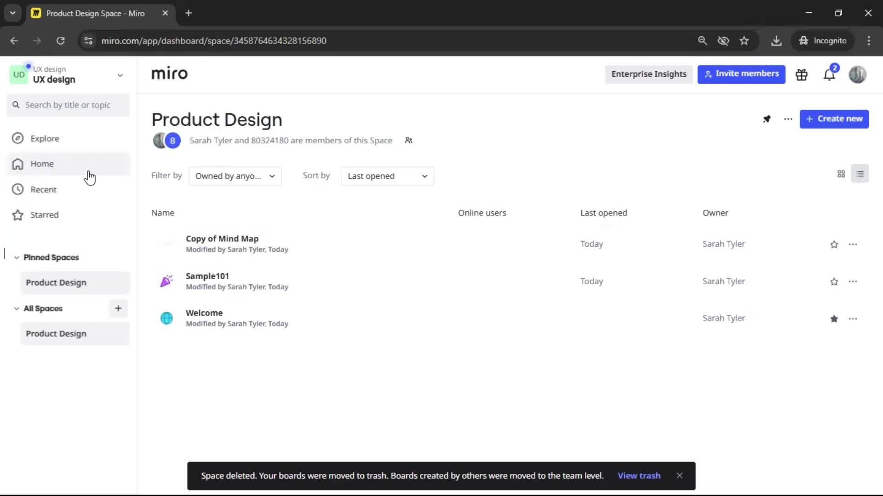883x496 pixels.
Task: Open Starred boards
Action: 69,214
